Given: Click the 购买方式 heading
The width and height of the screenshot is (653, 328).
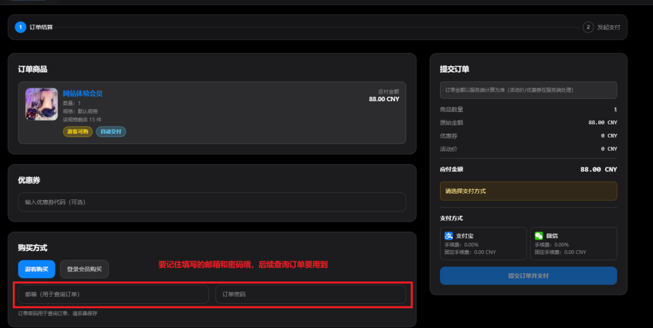Looking at the screenshot, I should pyautogui.click(x=33, y=248).
